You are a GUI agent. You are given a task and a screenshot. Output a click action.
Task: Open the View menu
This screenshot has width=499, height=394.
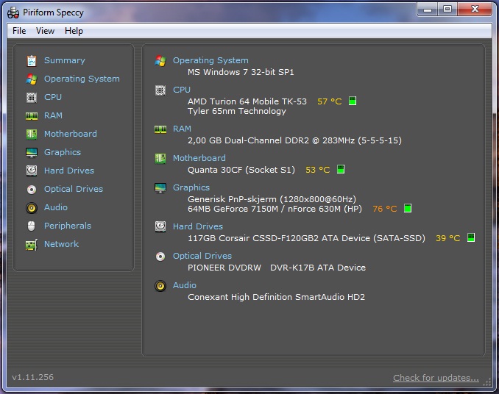45,31
